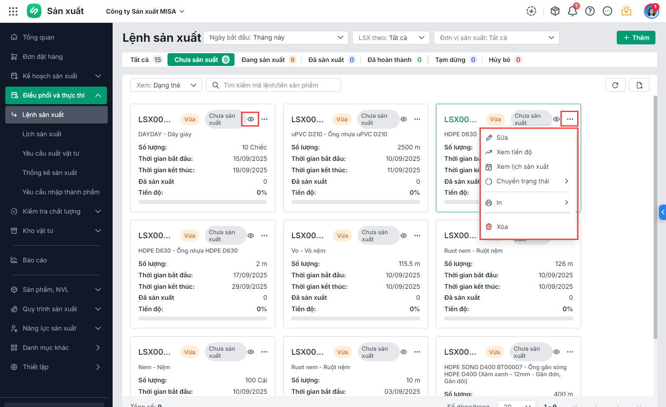Open the help question mark icon

click(590, 11)
